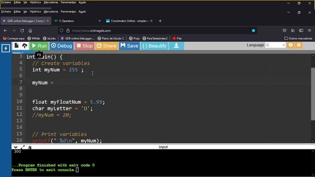Click the OnlineGDB lightning logo
The image size is (315, 177).
5,48
